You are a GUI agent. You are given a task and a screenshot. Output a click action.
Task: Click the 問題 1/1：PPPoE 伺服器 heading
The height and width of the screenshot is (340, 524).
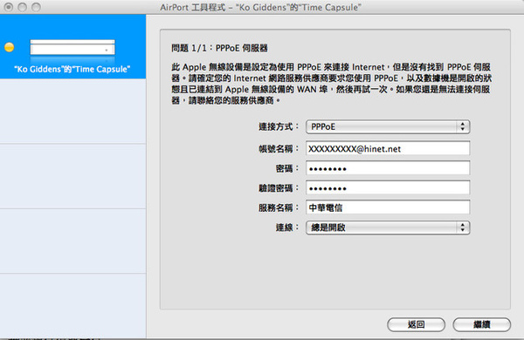(219, 48)
